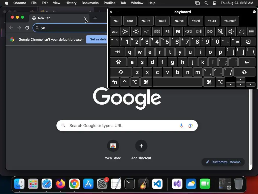Open the View menu

[x=56, y=3]
